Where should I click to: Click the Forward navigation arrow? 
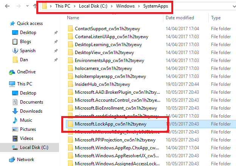(x=19, y=6)
